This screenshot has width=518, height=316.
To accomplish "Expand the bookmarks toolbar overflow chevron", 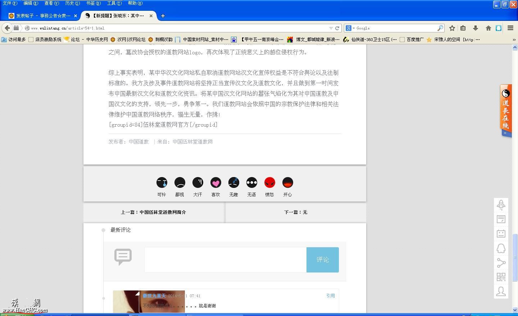I will point(514,40).
